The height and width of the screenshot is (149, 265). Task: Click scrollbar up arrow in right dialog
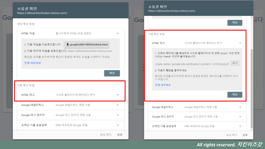click(x=252, y=18)
